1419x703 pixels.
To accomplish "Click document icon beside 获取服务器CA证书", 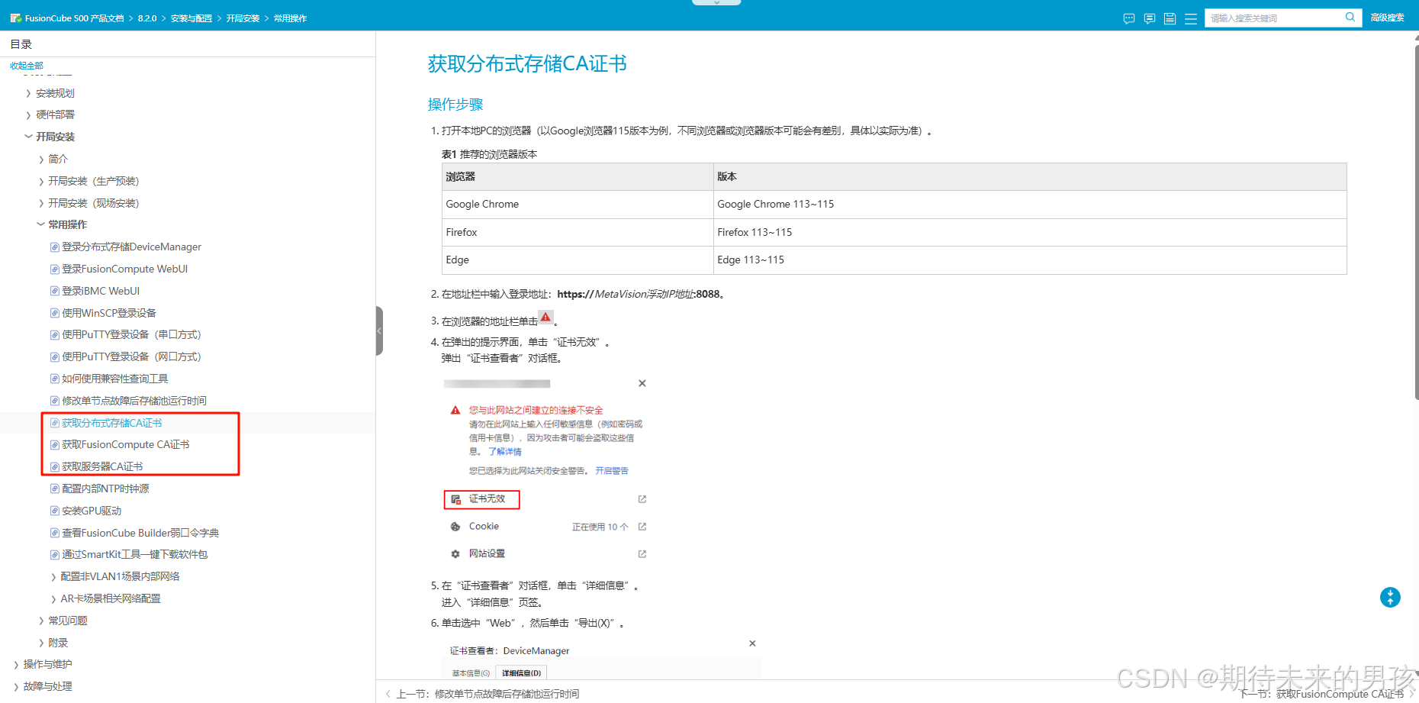I will coord(55,466).
